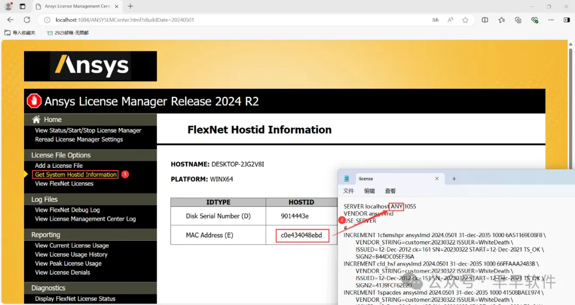Click the Ansys logo banner

tap(90, 66)
